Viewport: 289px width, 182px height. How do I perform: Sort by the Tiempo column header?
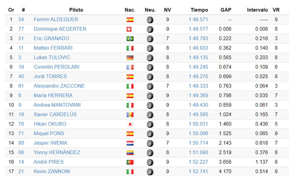(199, 10)
